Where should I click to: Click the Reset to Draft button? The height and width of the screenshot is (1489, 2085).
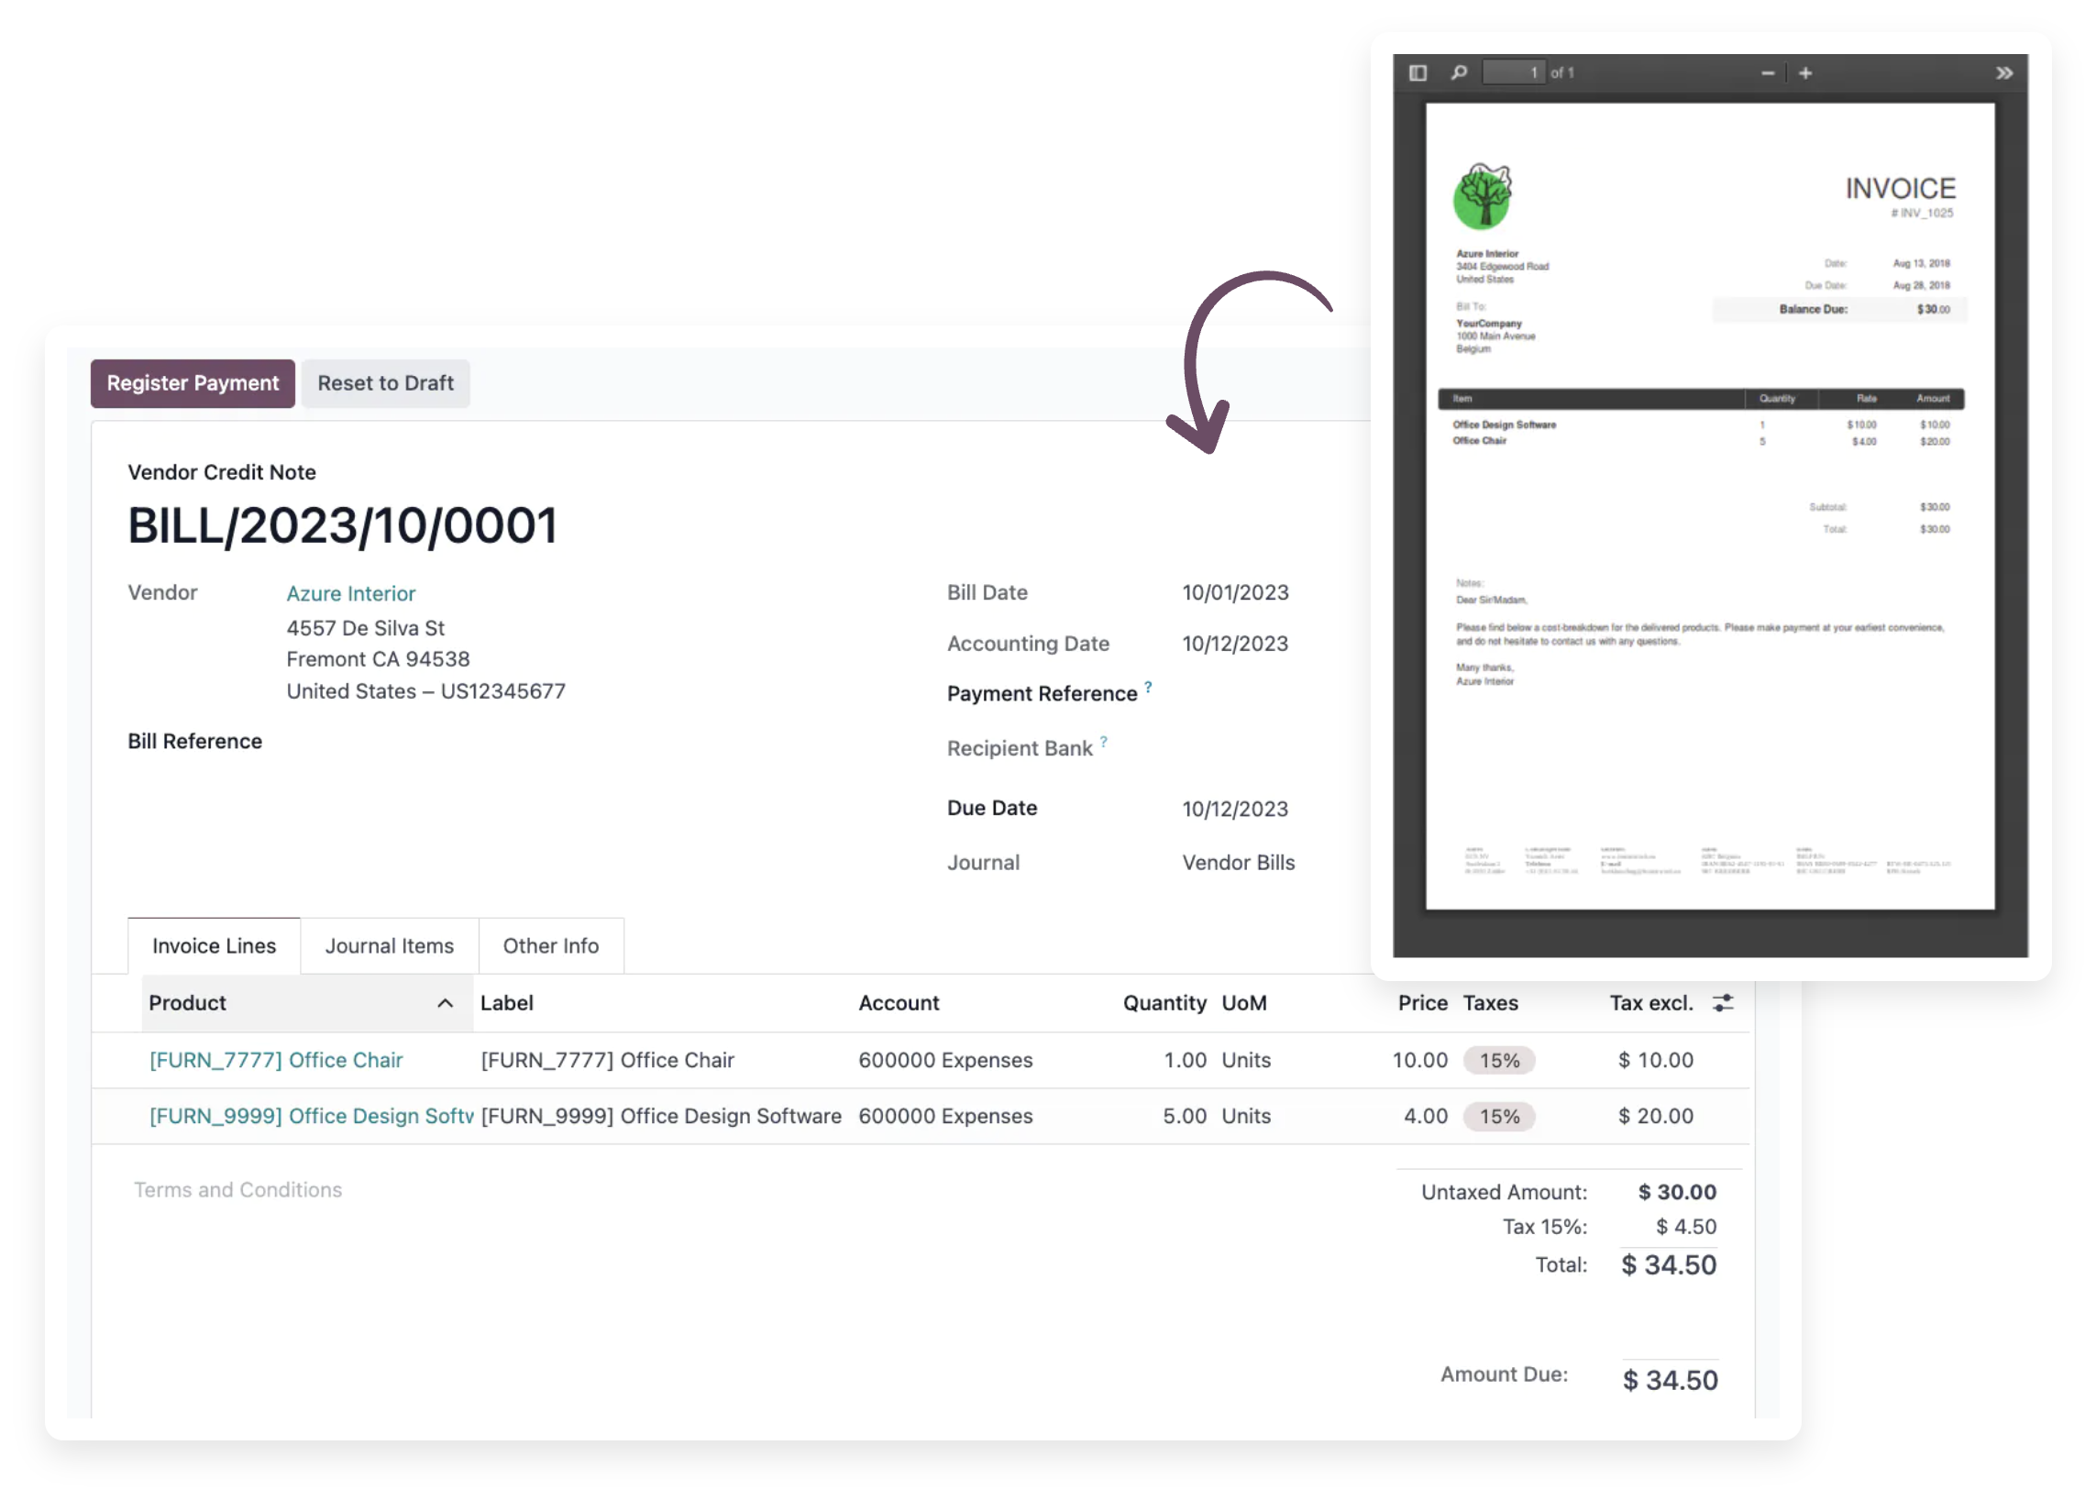coord(385,383)
